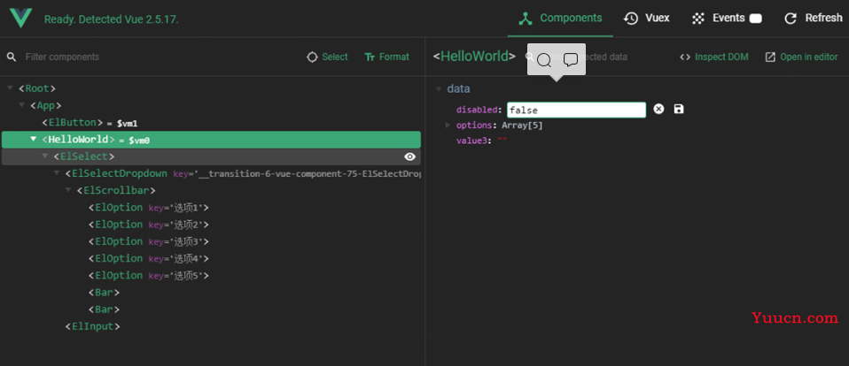Click the Vue logo icon
The width and height of the screenshot is (849, 366).
21,19
